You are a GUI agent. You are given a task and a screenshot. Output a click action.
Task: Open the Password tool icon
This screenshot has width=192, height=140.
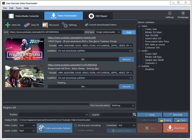coord(45,25)
